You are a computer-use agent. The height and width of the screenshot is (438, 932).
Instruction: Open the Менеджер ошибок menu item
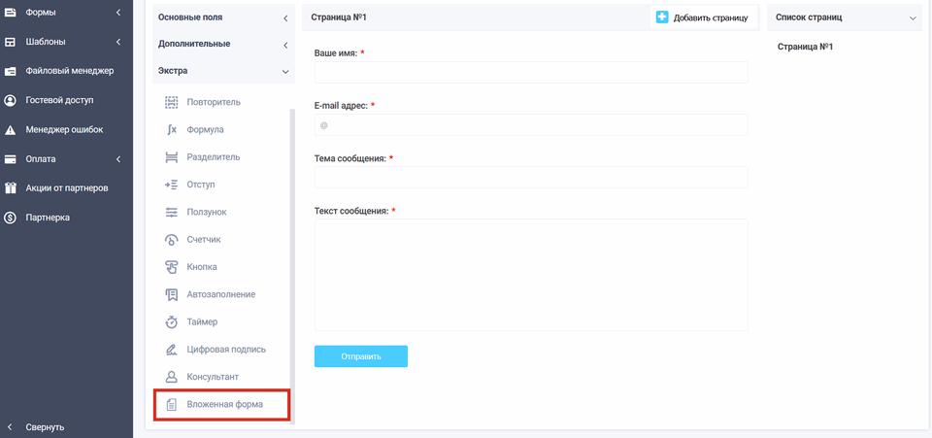(x=64, y=129)
